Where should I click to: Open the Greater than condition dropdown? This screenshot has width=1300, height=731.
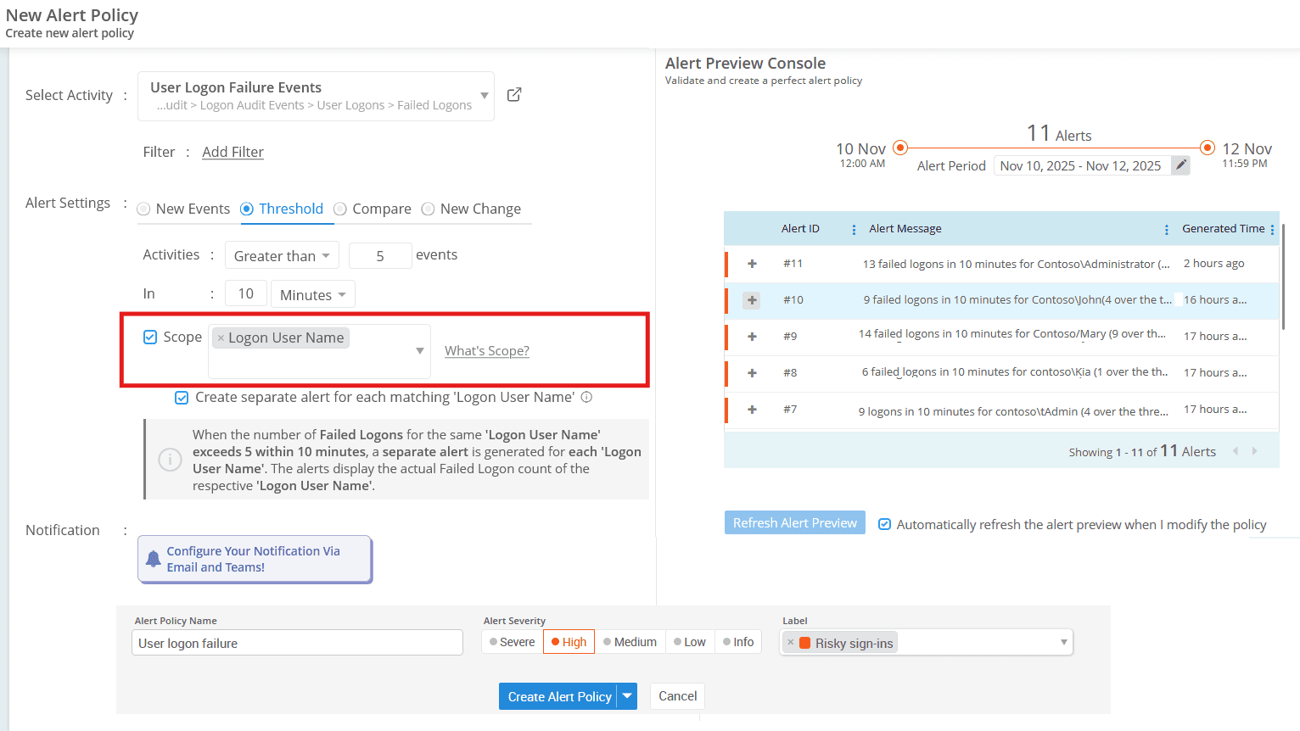click(282, 255)
